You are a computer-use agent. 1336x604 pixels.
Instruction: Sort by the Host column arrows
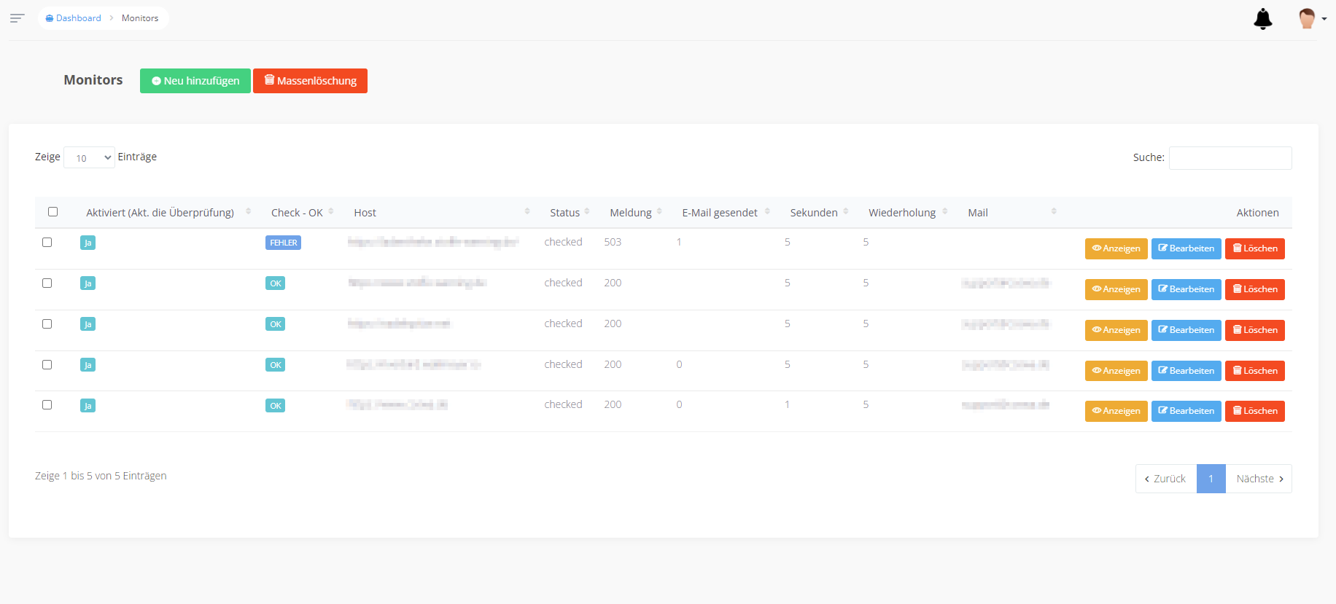[527, 212]
